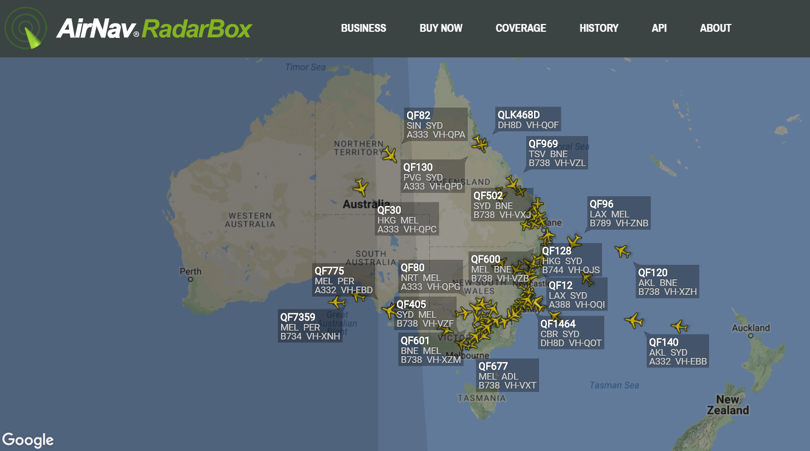Open the QF128 HKG SYD flight label

[571, 260]
